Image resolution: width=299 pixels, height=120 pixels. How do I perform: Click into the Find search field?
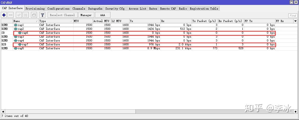(293, 16)
